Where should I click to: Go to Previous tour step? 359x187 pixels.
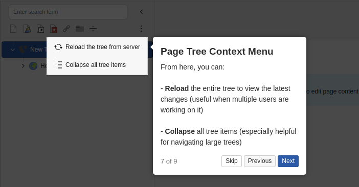[260, 161]
